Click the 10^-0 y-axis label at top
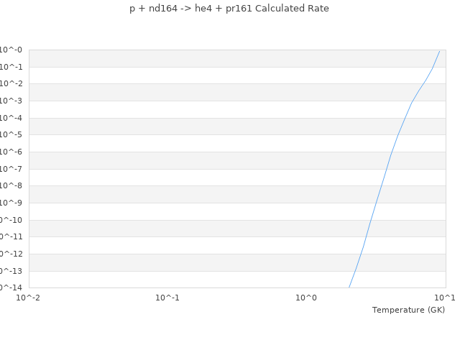This screenshot has width=460, height=345. (11, 50)
